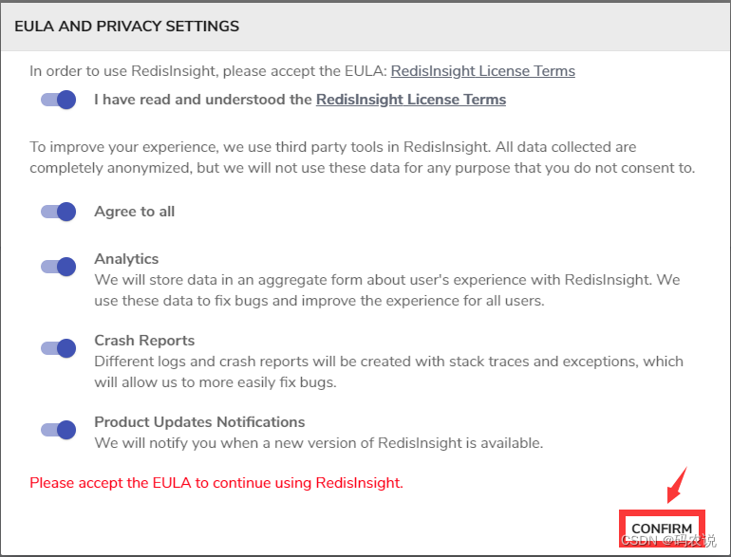
Task: Click the new version notification description text
Action: 319,443
